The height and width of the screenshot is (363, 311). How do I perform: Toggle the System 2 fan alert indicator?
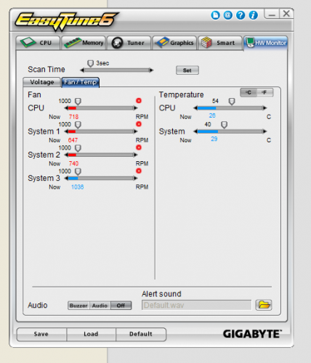(139, 147)
